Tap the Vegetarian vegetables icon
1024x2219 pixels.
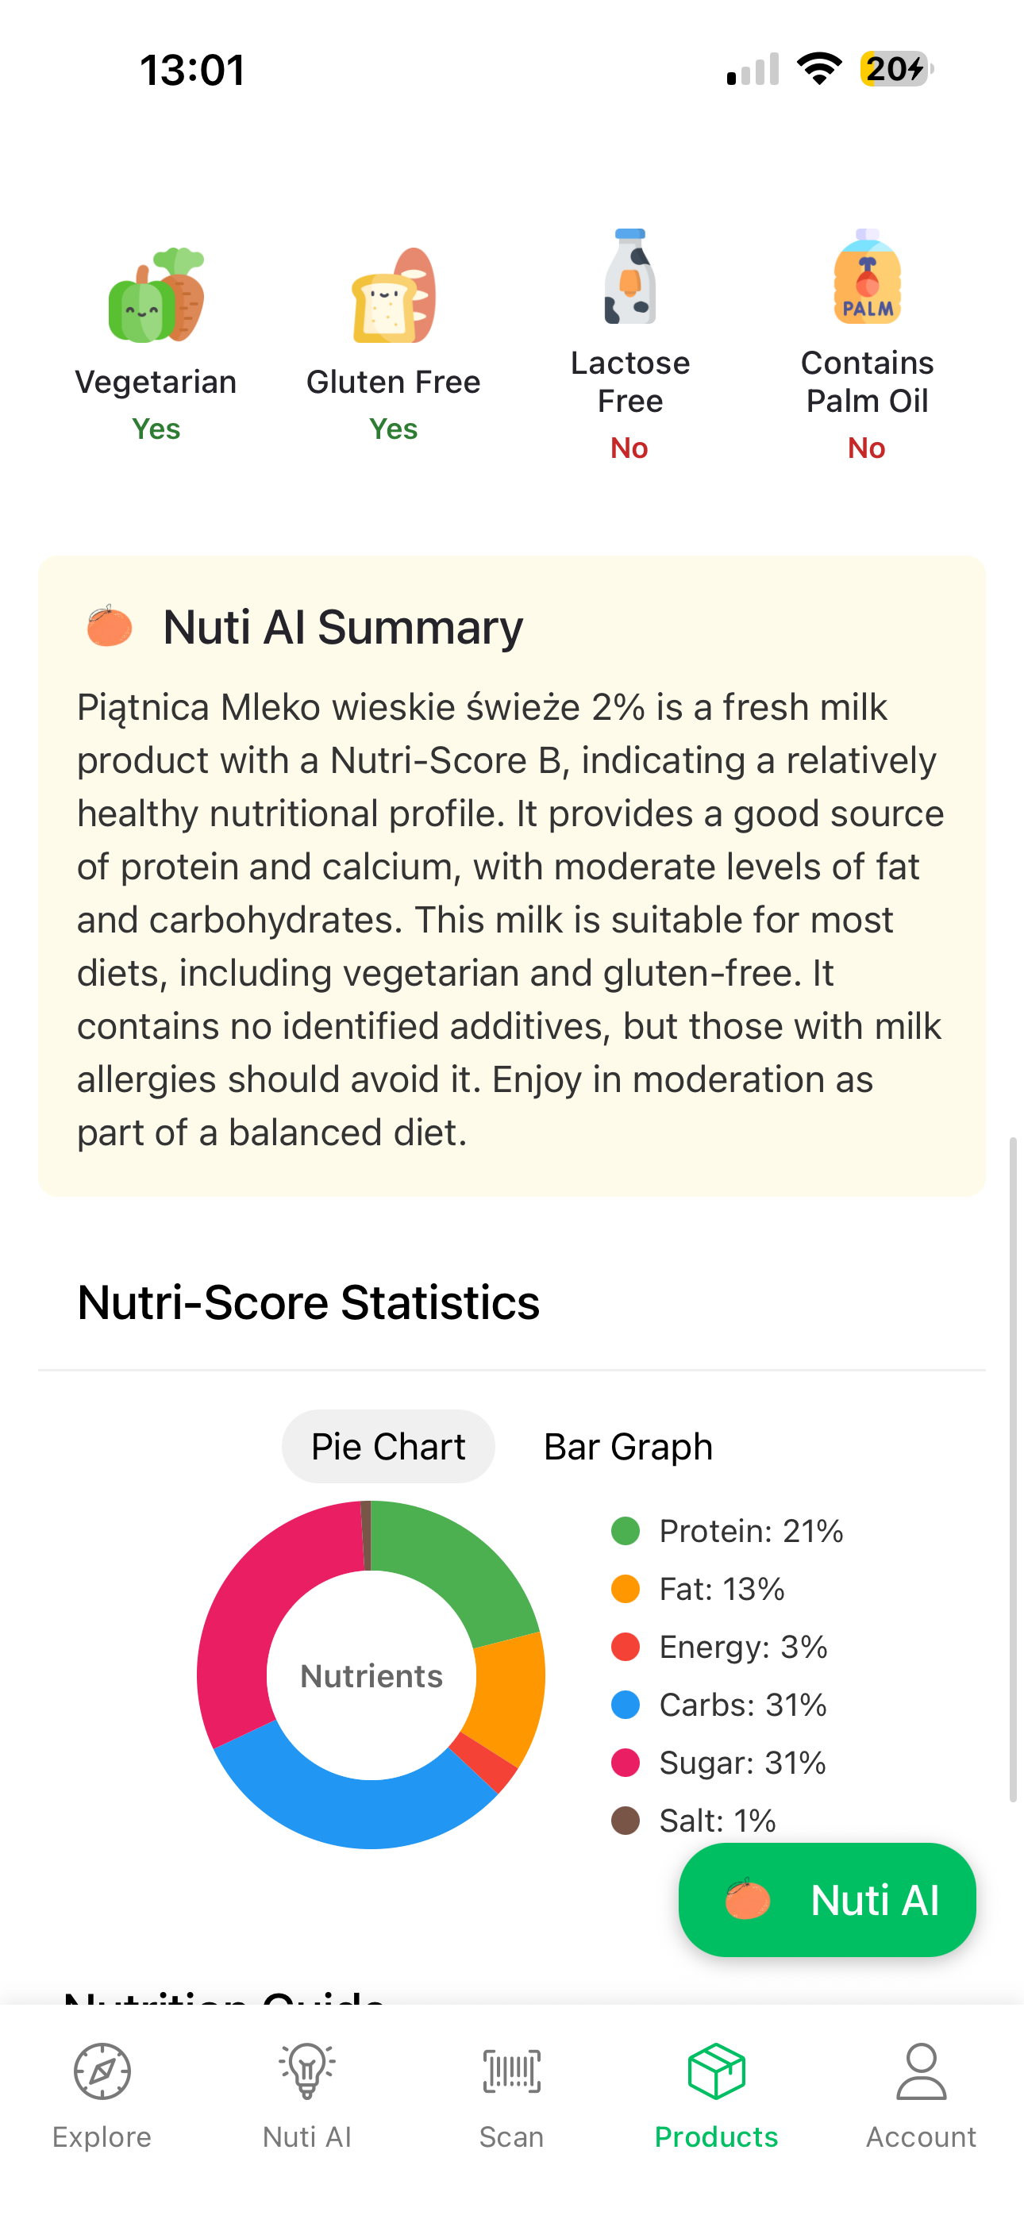tap(156, 295)
